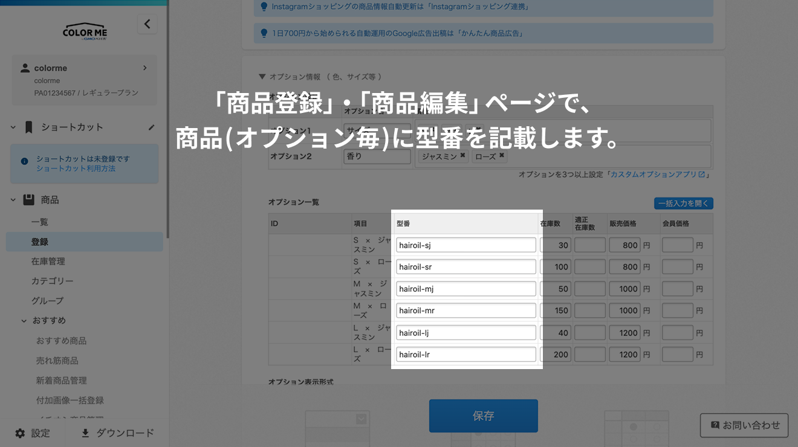Click the COLOR ME logo

click(85, 33)
